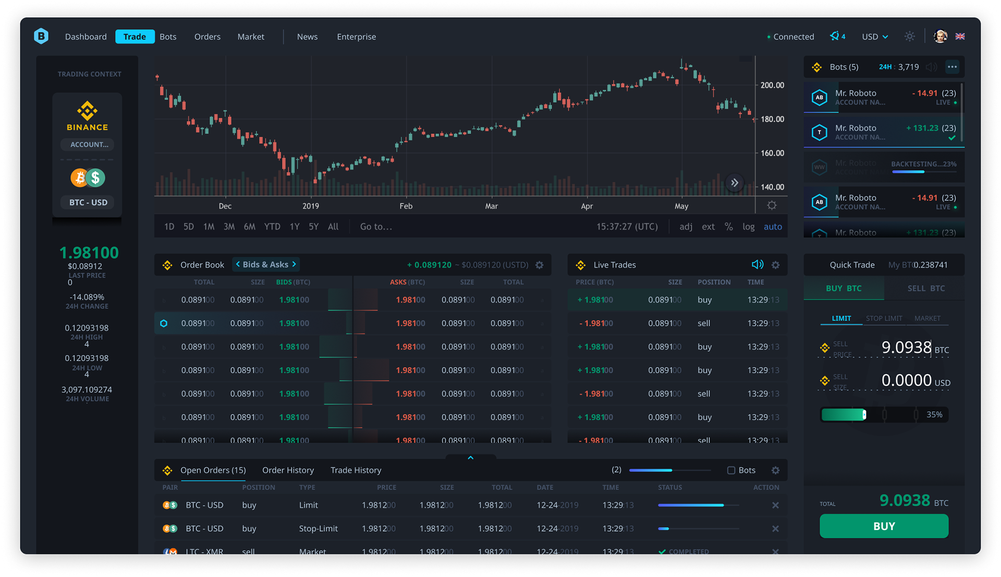Toggle log scale on chart

click(748, 227)
